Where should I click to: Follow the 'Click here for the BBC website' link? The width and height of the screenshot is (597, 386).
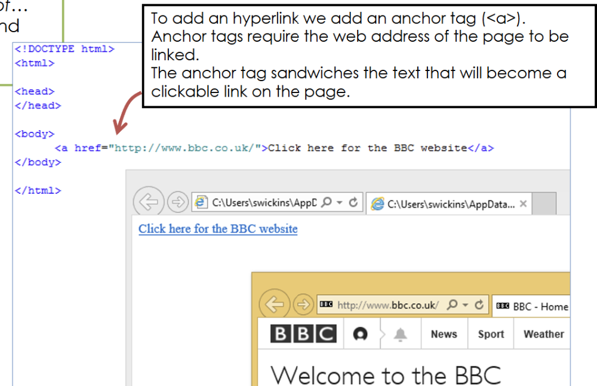pyautogui.click(x=218, y=229)
